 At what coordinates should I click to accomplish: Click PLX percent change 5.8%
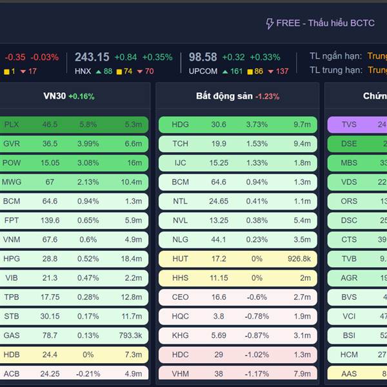pyautogui.click(x=88, y=124)
